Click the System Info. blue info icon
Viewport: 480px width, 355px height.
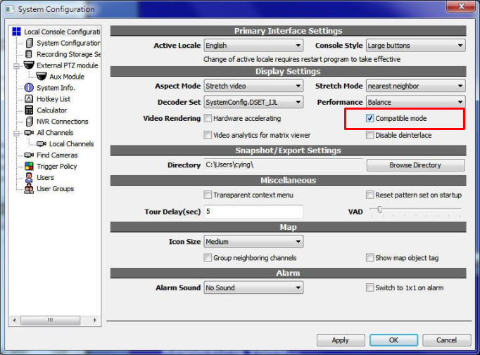[29, 88]
